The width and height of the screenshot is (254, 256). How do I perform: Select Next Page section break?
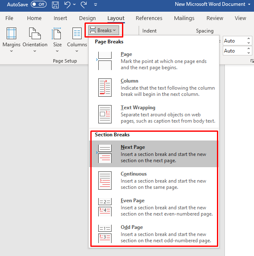pyautogui.click(x=153, y=154)
